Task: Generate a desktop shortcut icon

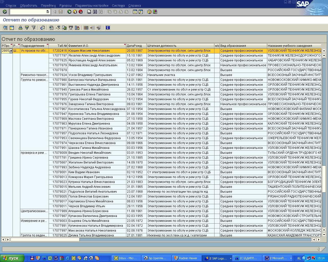Action: [x=141, y=12]
